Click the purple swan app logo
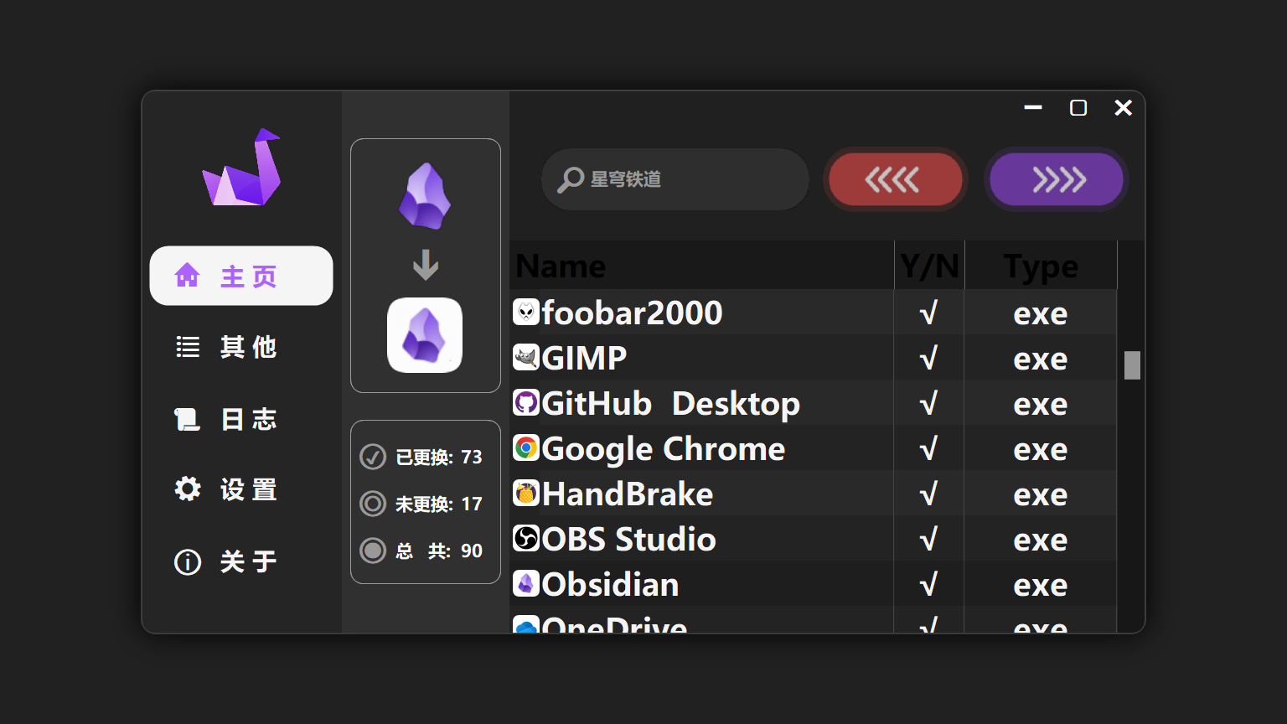 tap(242, 168)
